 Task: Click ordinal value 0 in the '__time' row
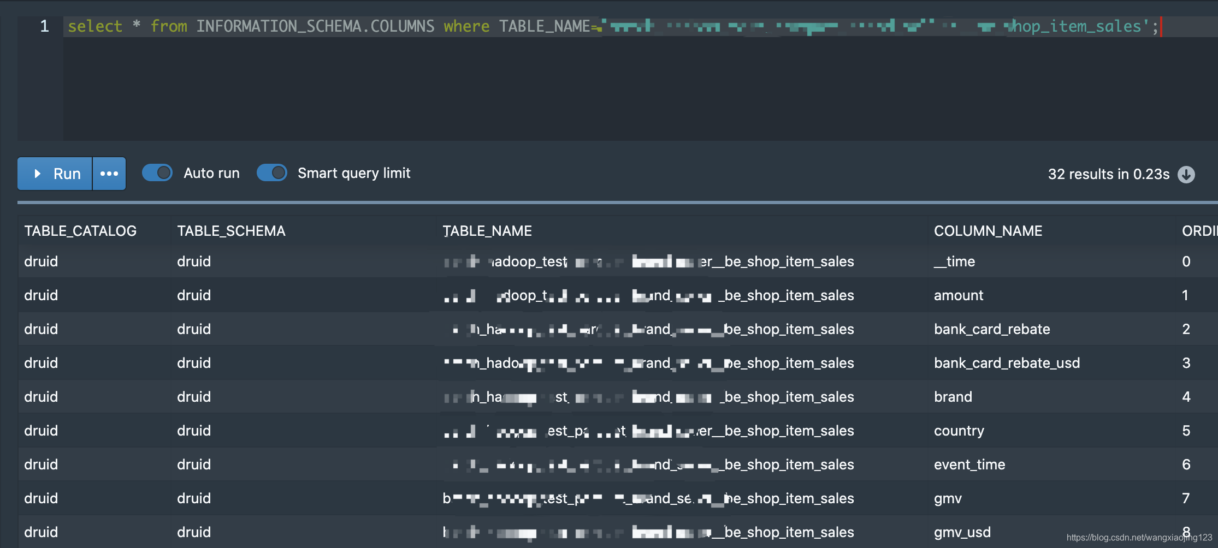pos(1186,261)
